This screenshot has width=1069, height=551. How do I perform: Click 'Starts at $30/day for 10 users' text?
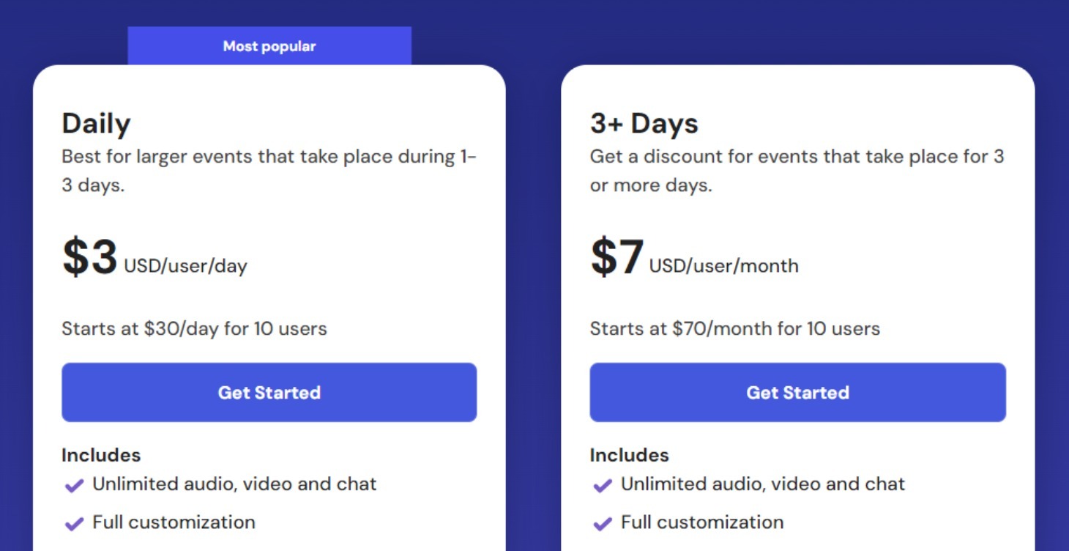(194, 328)
